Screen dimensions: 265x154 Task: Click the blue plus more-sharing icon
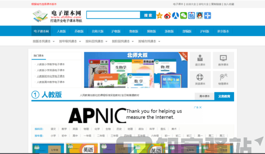[208, 15]
